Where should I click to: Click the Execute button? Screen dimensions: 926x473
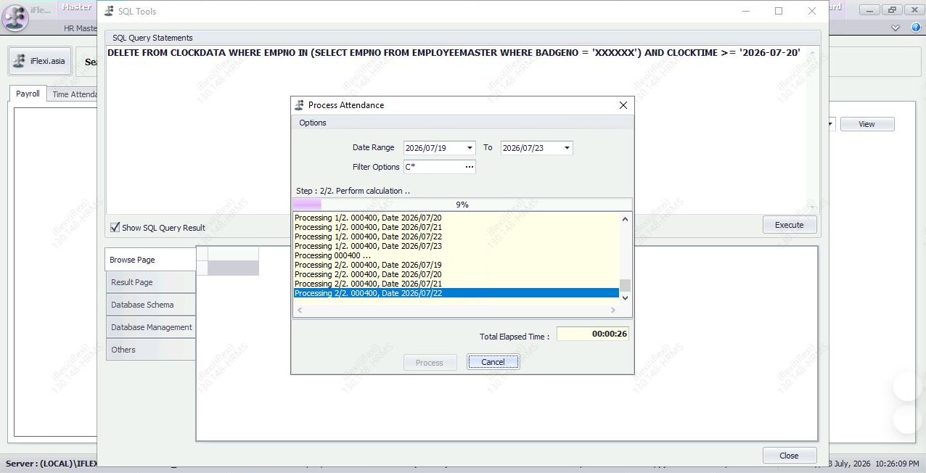click(790, 225)
